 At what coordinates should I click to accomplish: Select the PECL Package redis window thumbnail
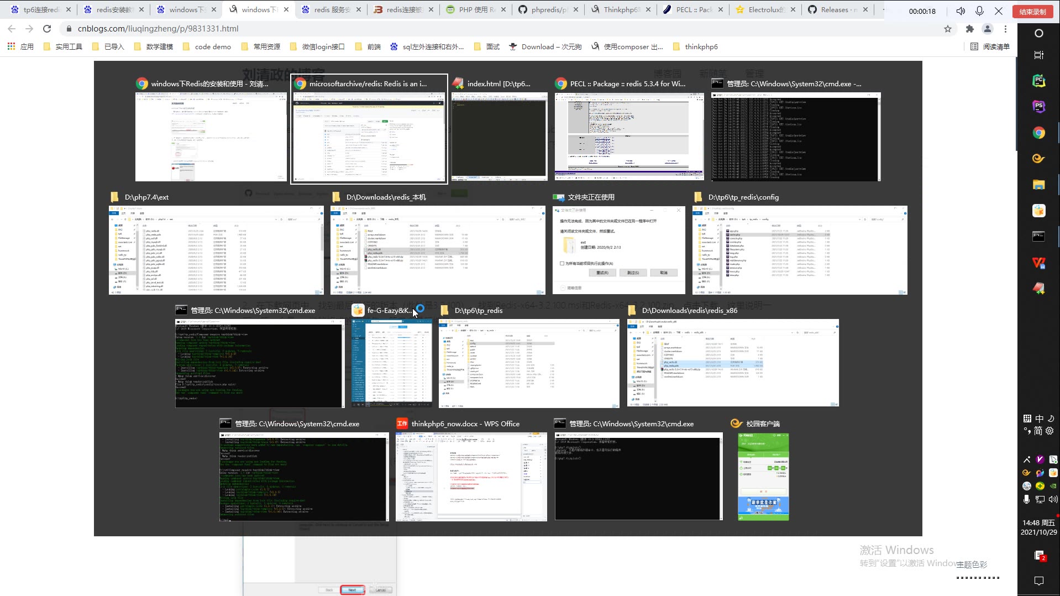(629, 130)
